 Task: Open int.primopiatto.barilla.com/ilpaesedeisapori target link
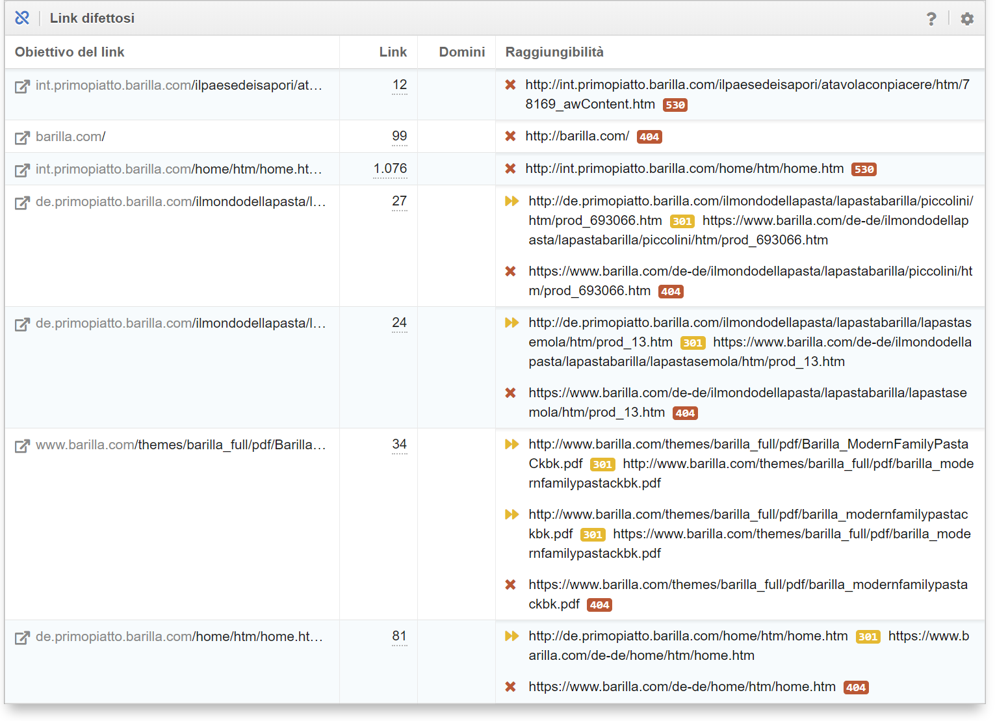[179, 85]
